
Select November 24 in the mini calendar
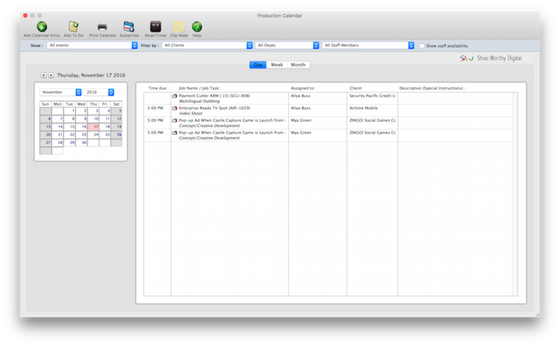click(93, 134)
